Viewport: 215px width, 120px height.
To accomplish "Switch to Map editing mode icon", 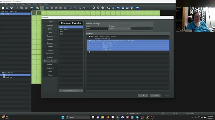I will [x=37, y=8].
